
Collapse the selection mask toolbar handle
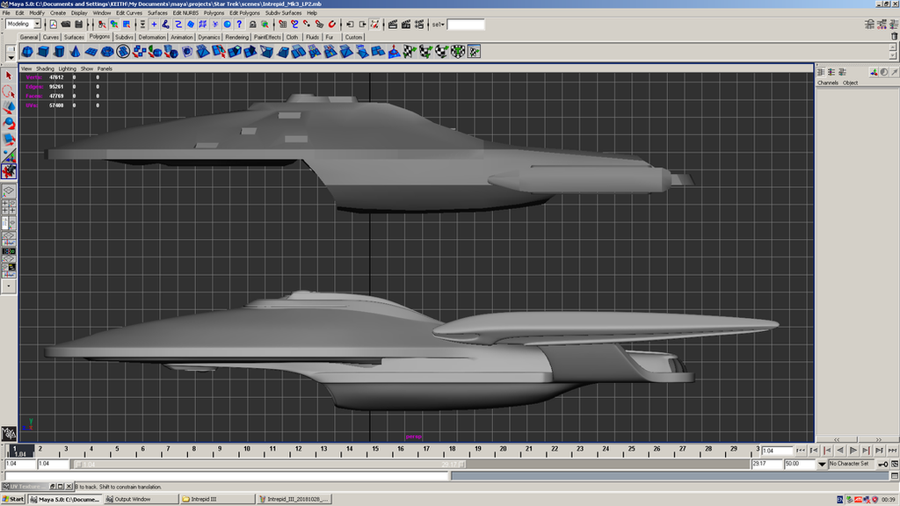pyautogui.click(x=136, y=24)
